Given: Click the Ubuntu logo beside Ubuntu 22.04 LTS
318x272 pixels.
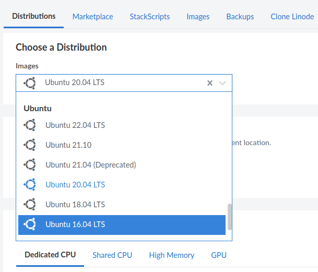Looking at the screenshot, I should tap(30, 125).
